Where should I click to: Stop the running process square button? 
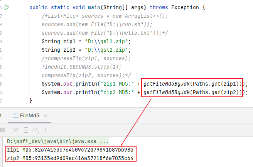tap(2, 130)
